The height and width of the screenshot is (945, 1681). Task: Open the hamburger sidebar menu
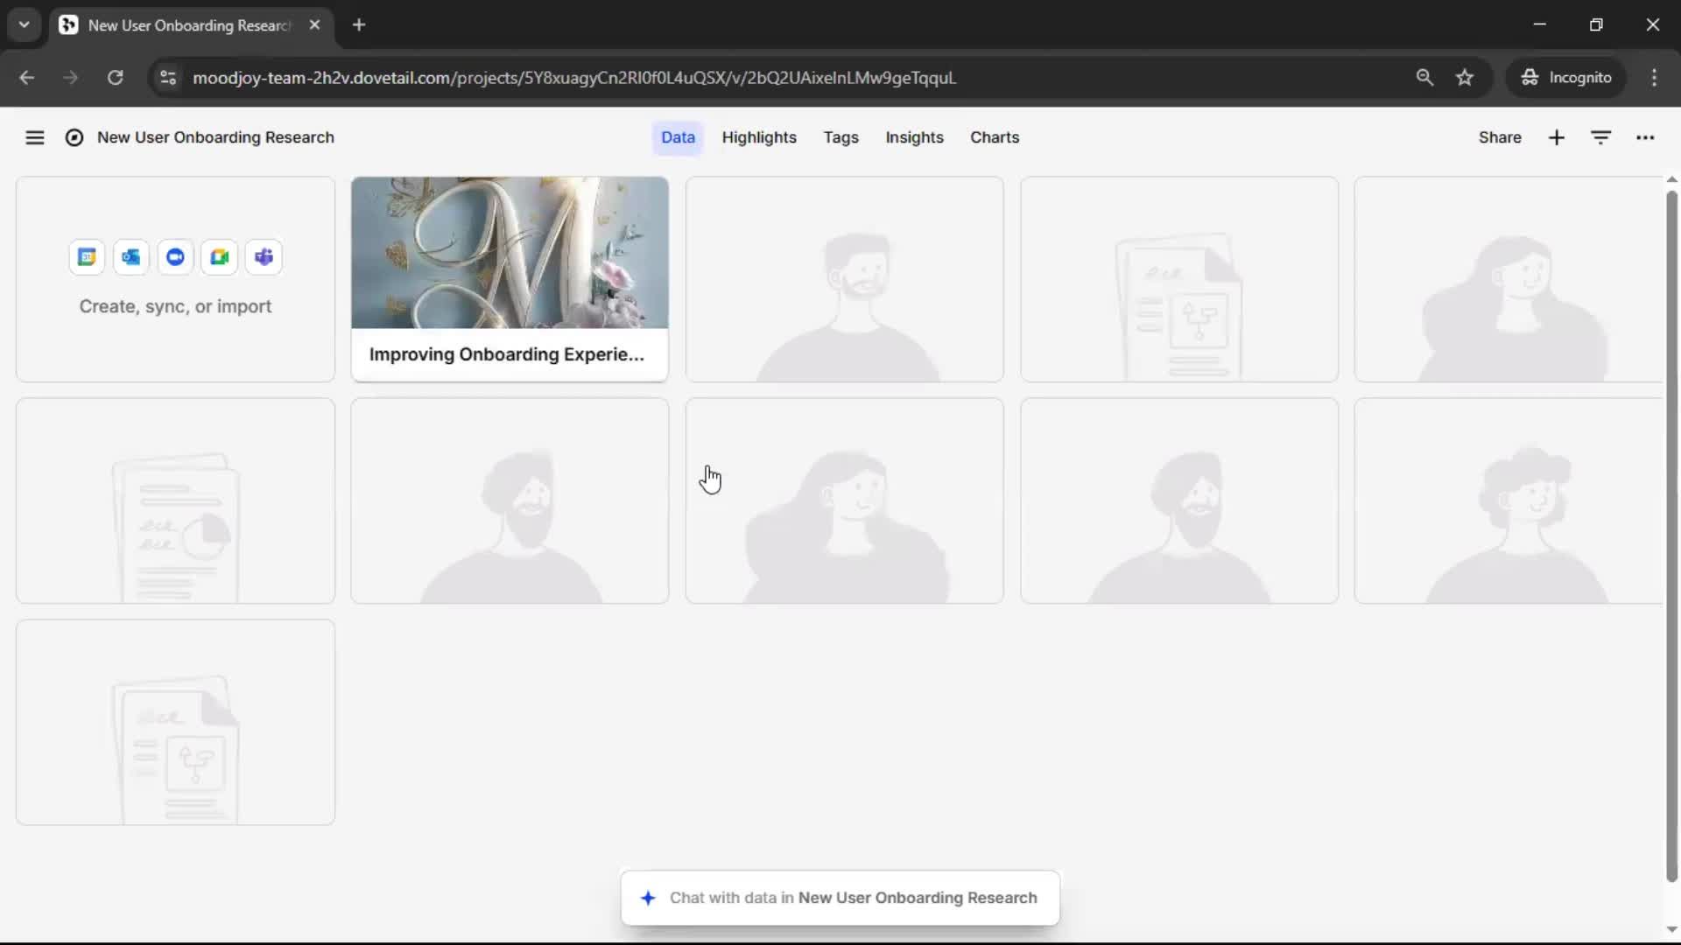coord(34,137)
